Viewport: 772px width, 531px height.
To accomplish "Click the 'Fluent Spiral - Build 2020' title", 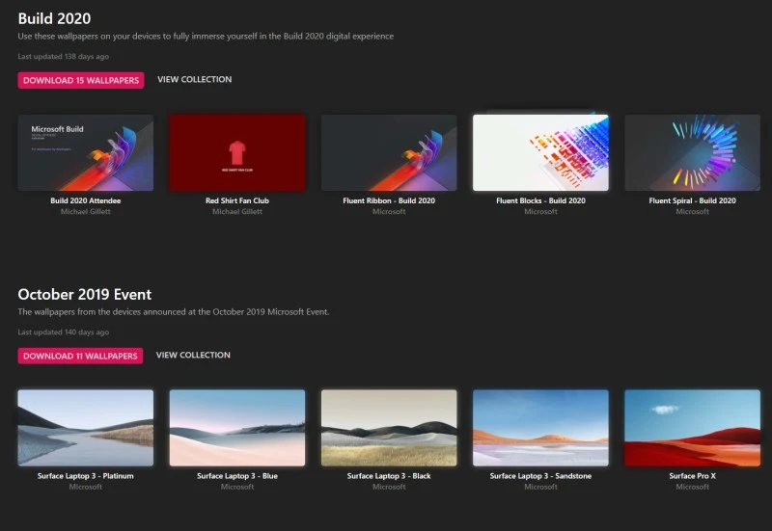I will point(692,200).
